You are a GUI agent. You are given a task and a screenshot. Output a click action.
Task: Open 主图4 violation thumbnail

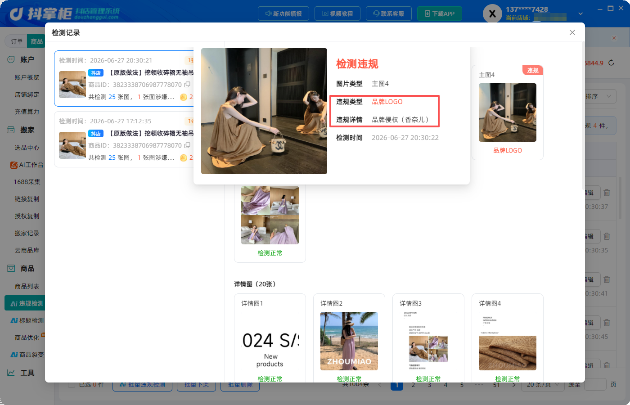click(x=508, y=112)
